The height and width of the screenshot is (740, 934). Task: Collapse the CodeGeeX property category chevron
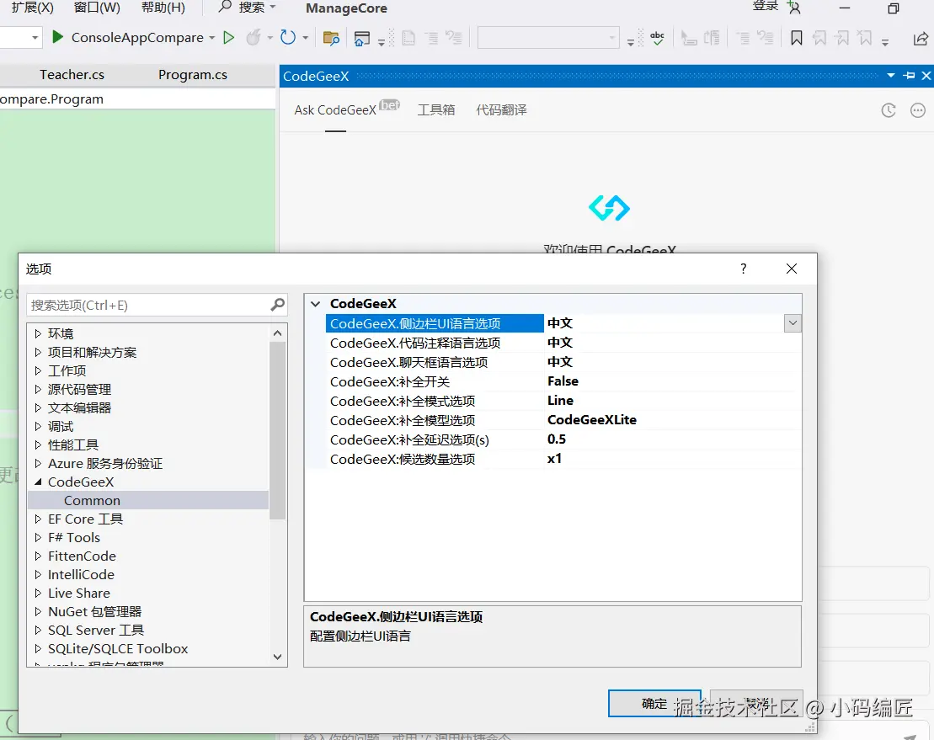[316, 304]
